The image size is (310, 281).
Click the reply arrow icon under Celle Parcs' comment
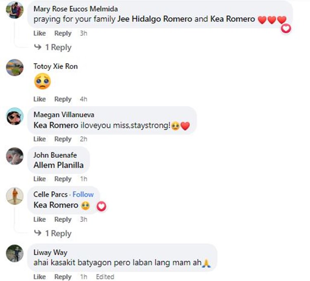(x=38, y=233)
